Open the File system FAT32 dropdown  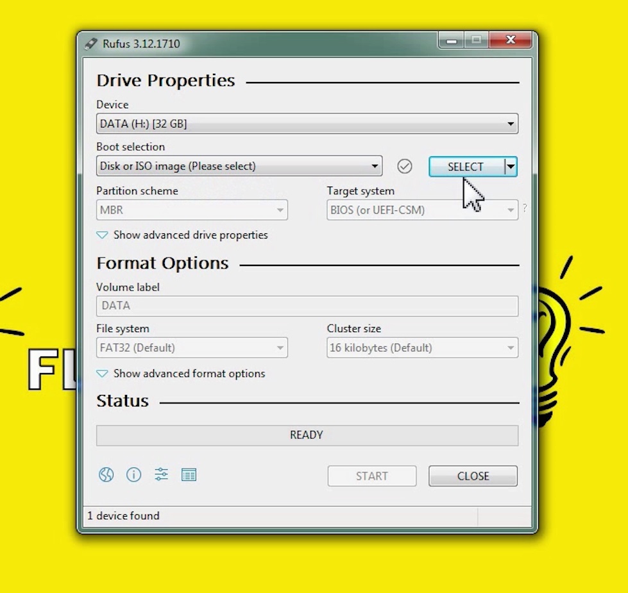[192, 347]
